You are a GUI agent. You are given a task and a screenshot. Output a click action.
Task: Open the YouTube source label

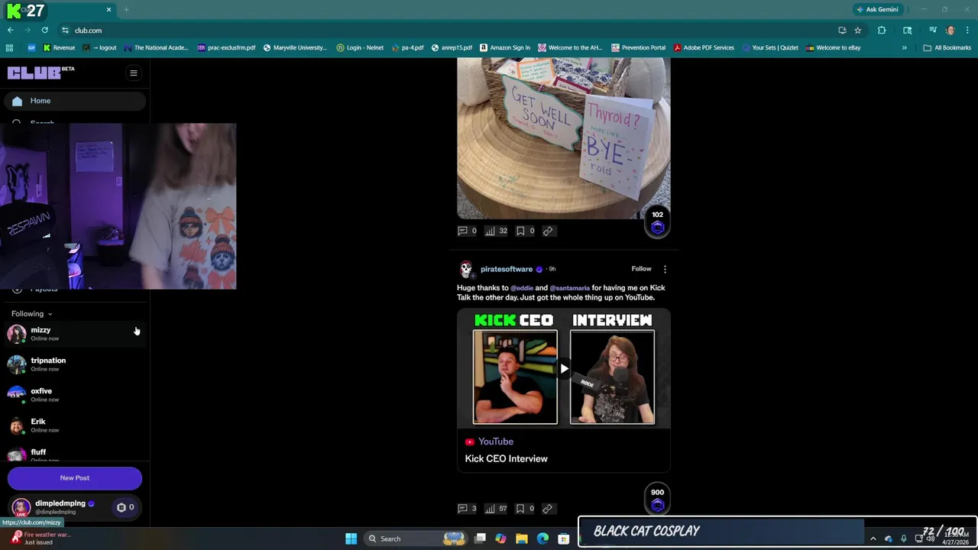489,442
